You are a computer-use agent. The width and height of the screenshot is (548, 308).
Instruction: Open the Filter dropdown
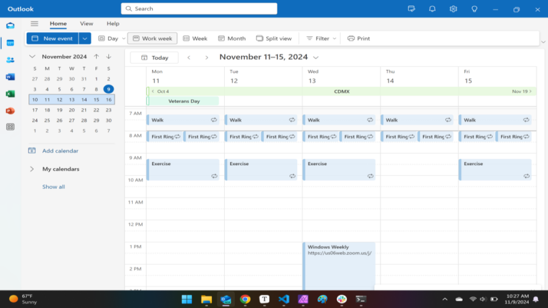click(321, 38)
